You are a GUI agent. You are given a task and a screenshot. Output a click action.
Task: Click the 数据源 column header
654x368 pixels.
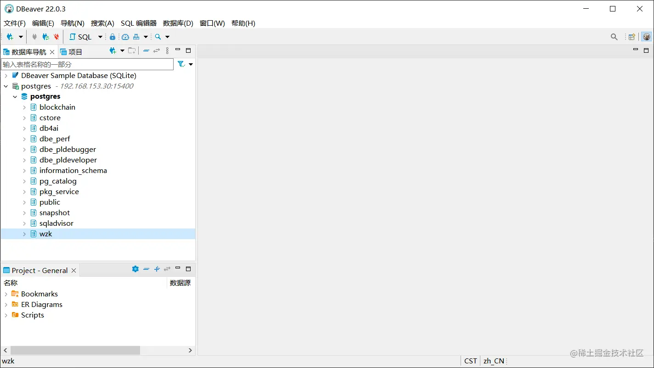tap(180, 283)
